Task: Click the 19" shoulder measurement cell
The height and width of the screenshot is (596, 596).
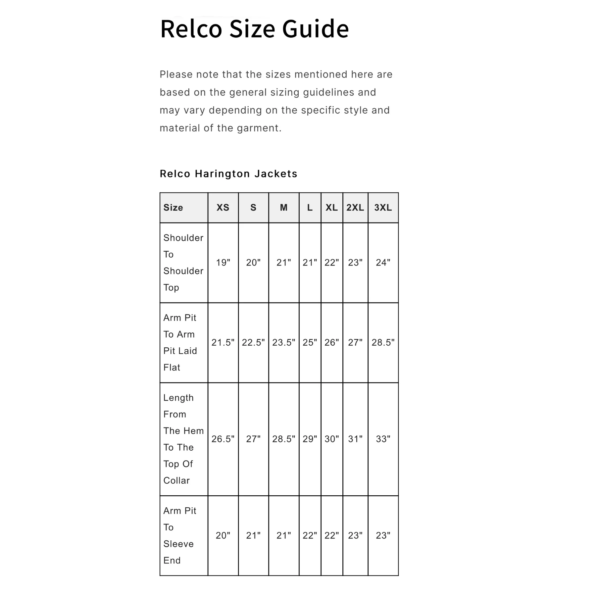Action: [223, 263]
